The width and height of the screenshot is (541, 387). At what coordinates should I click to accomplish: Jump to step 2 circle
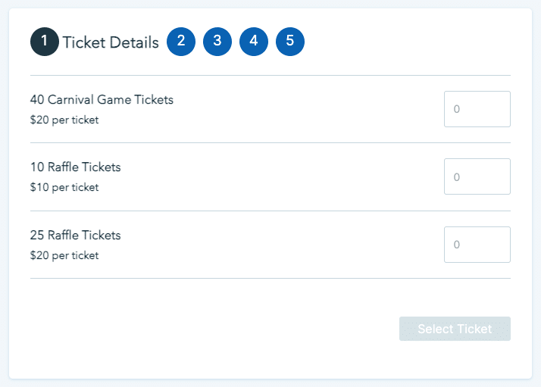tap(181, 42)
